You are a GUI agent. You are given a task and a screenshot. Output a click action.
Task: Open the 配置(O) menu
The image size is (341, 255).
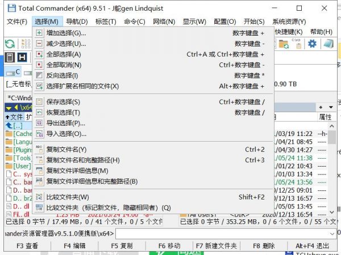click(225, 22)
